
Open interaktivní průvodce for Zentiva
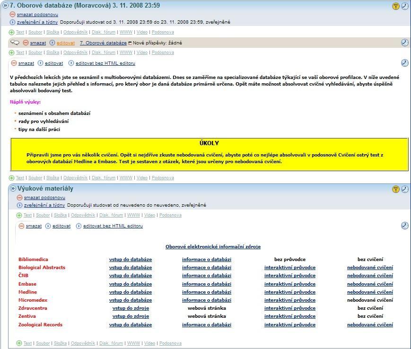(x=290, y=316)
